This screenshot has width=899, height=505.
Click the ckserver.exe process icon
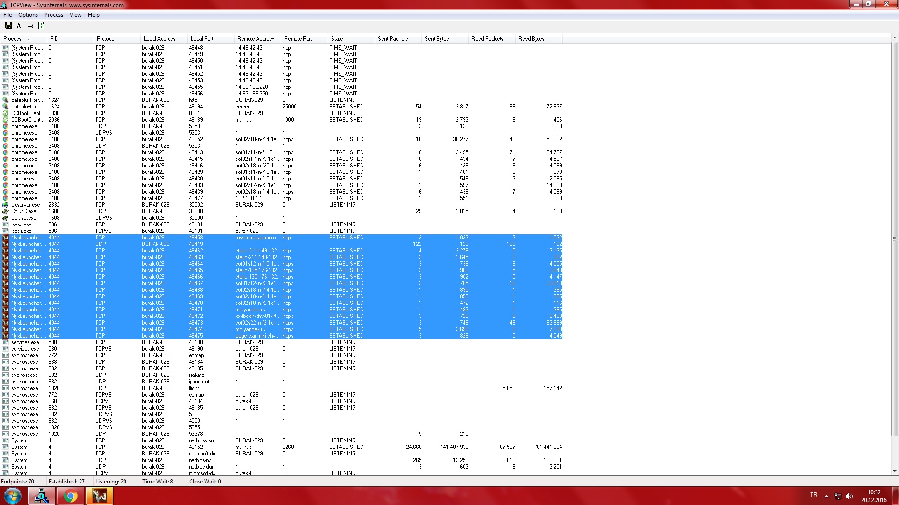pos(6,205)
